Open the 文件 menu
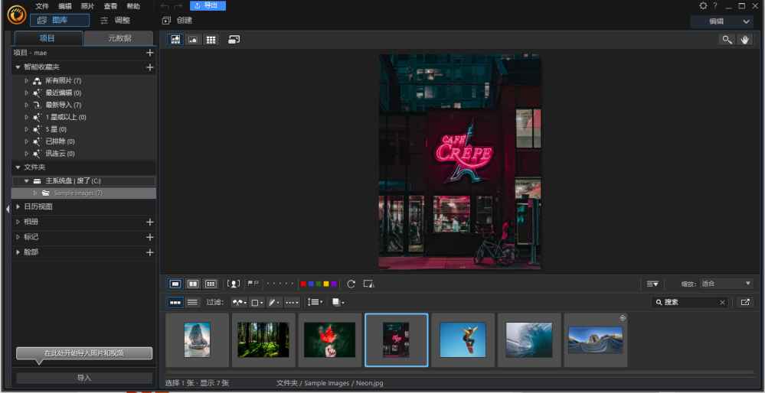 tap(41, 6)
